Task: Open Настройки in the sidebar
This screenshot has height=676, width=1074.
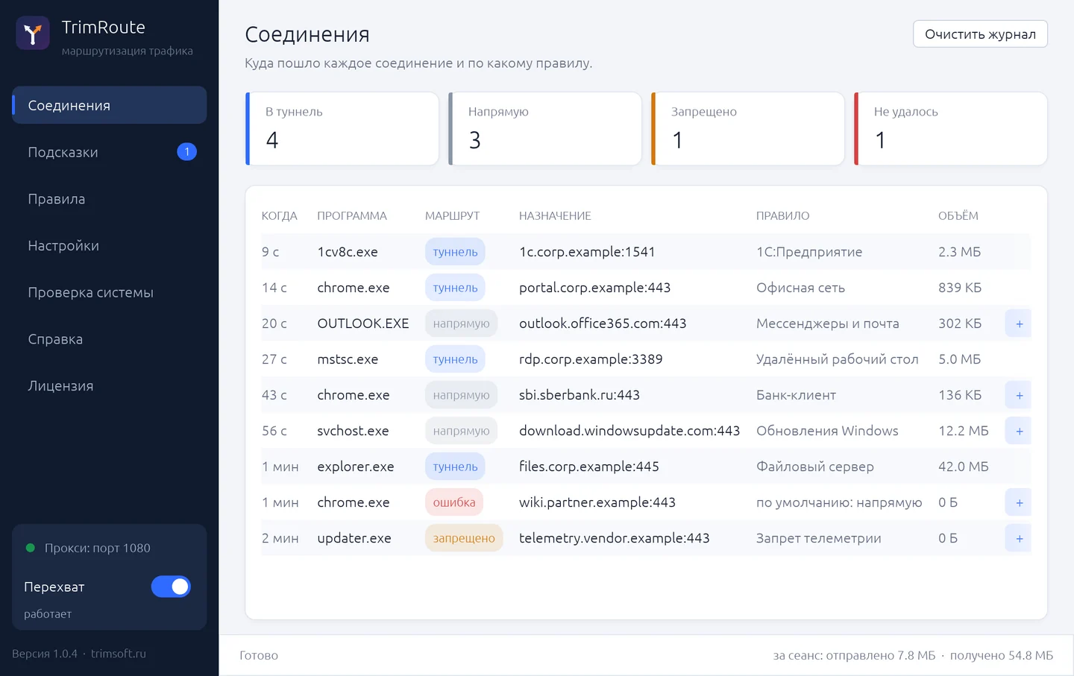Action: pyautogui.click(x=110, y=245)
